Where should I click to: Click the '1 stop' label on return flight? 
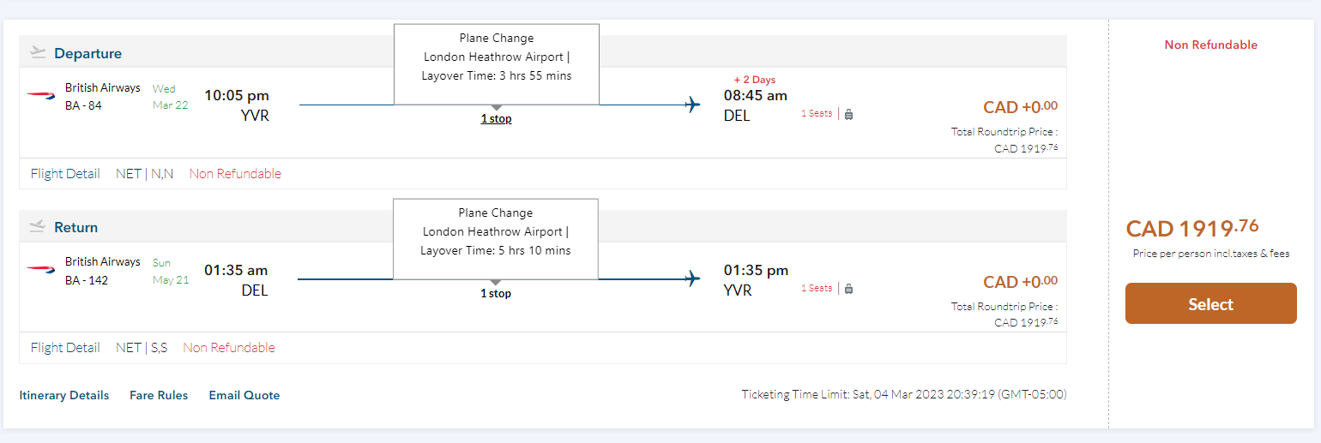496,294
